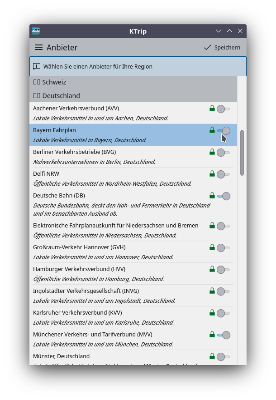This screenshot has height=400, width=276.
Task: Click the KTrip app icon in title bar
Action: (36, 31)
